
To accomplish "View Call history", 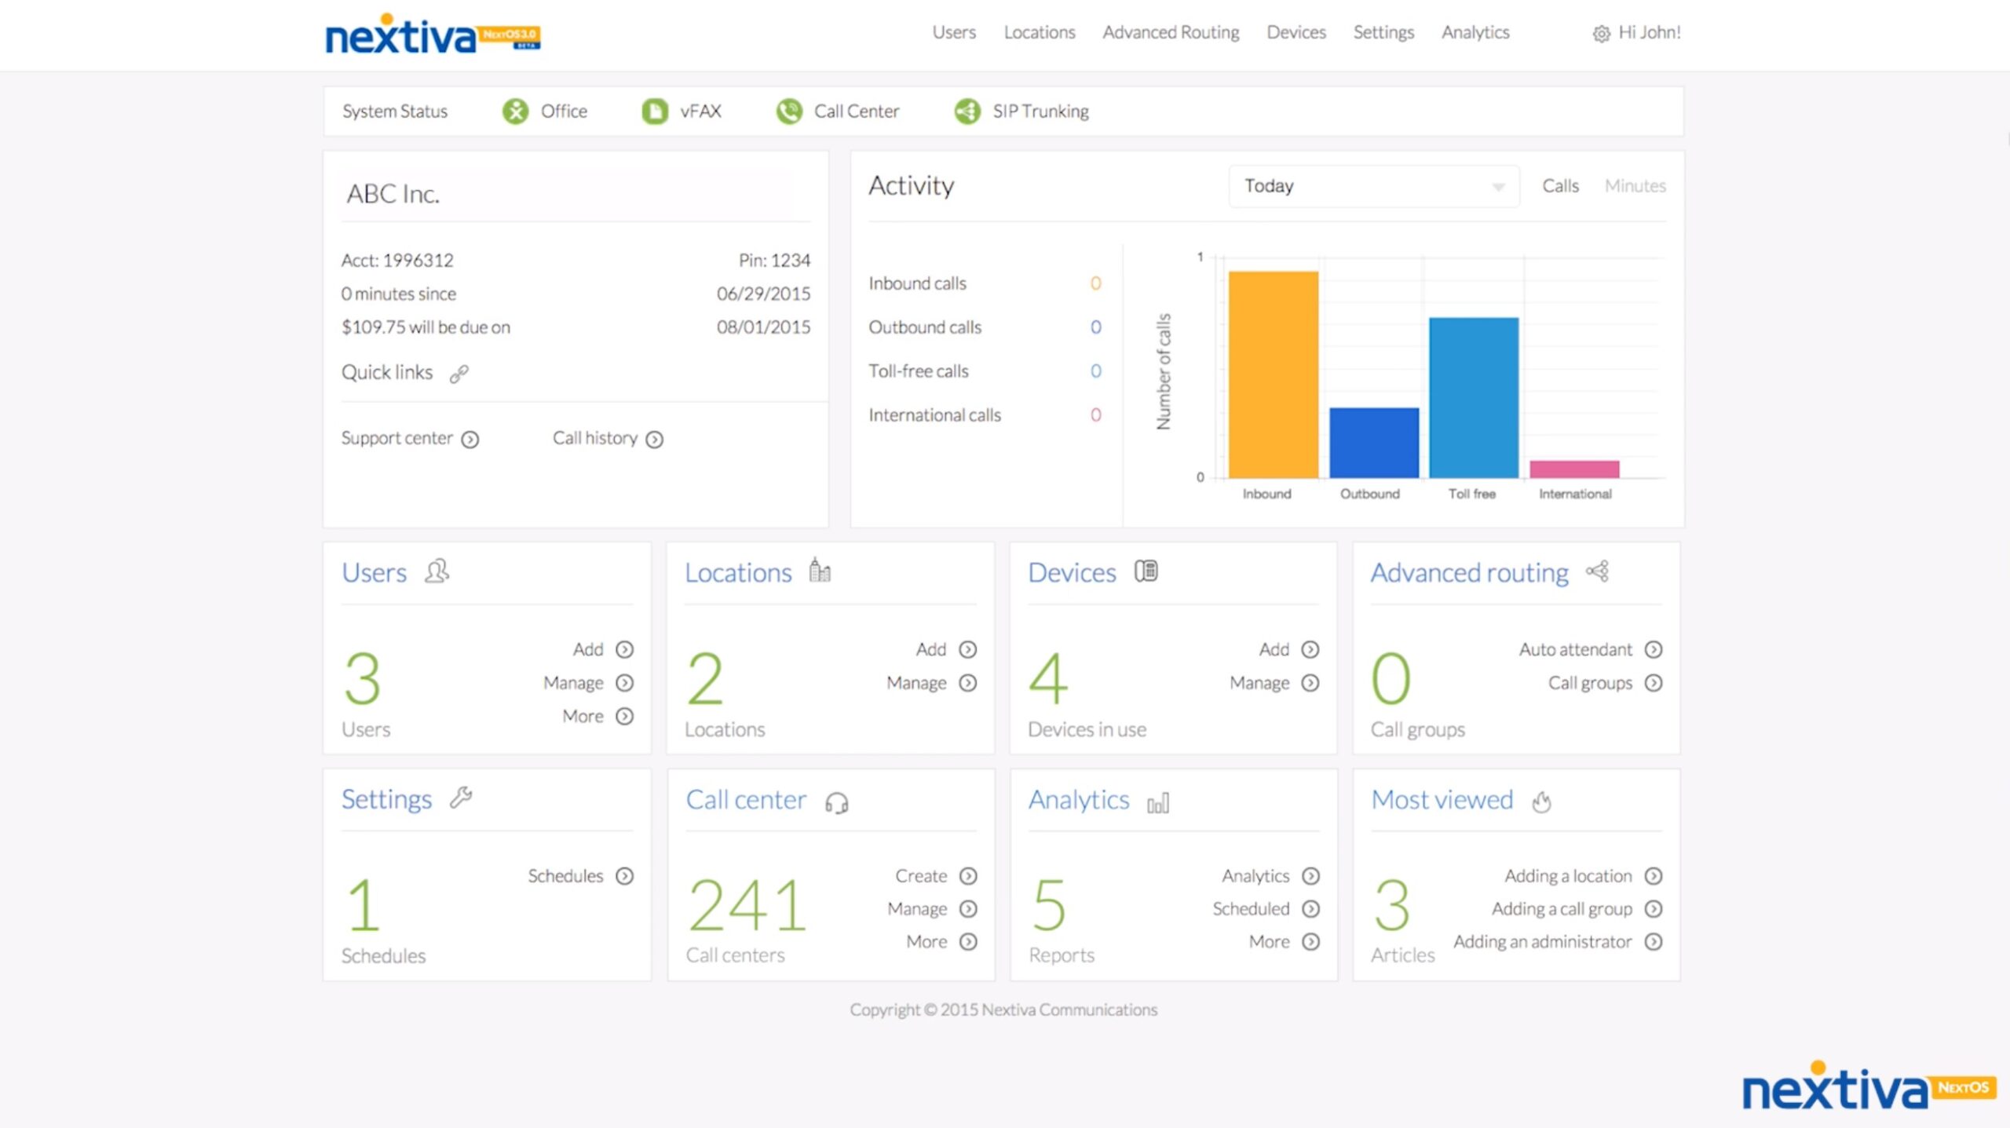I will point(605,438).
